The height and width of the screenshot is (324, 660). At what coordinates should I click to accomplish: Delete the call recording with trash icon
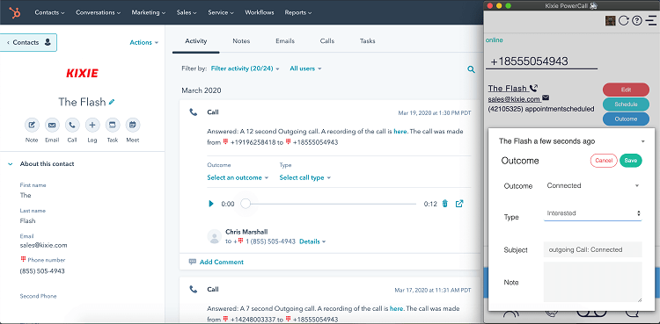[445, 204]
